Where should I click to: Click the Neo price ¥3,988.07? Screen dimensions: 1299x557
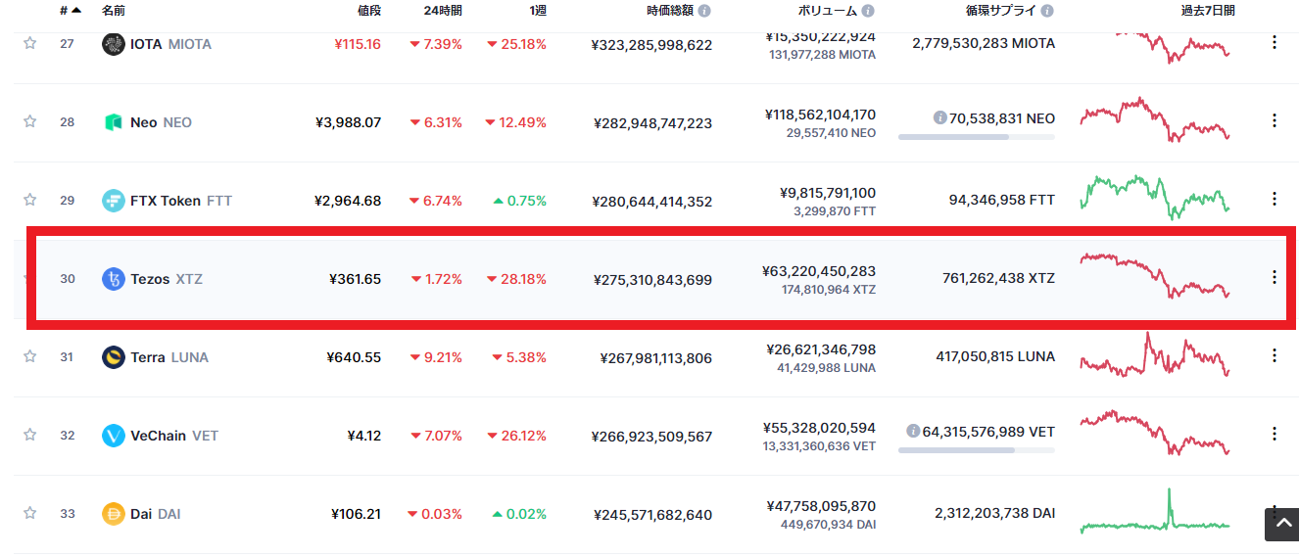349,122
